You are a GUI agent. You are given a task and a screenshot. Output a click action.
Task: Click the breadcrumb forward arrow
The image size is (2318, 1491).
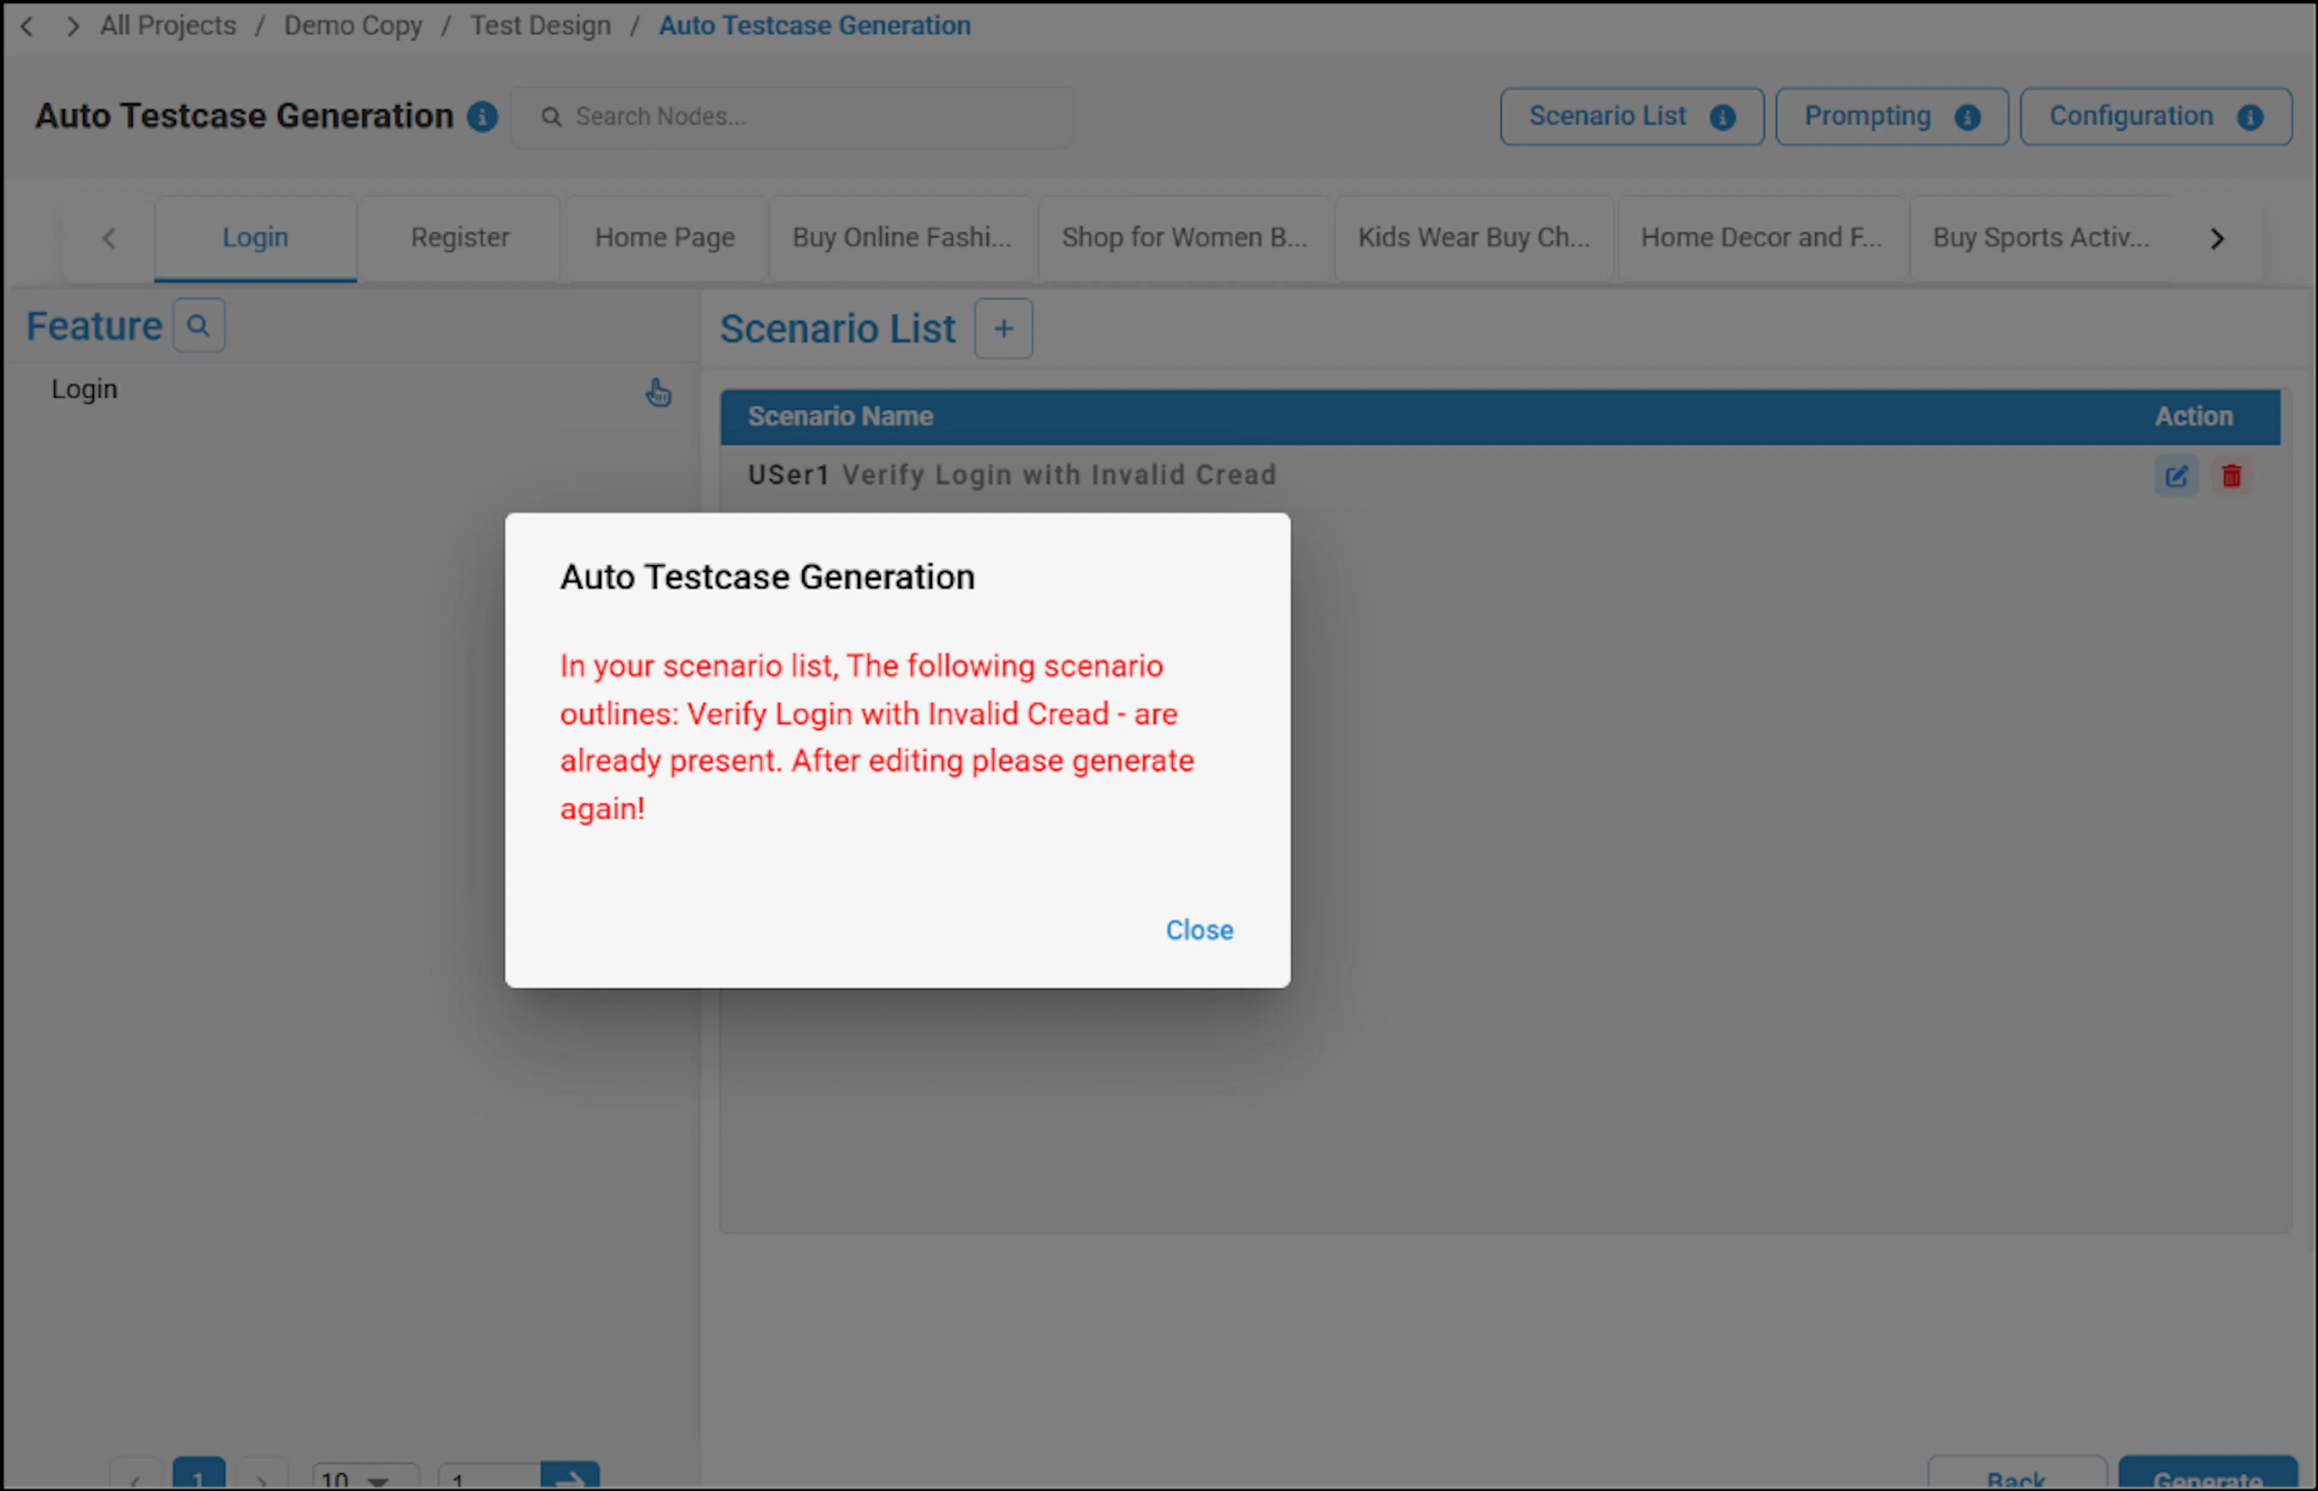coord(72,26)
